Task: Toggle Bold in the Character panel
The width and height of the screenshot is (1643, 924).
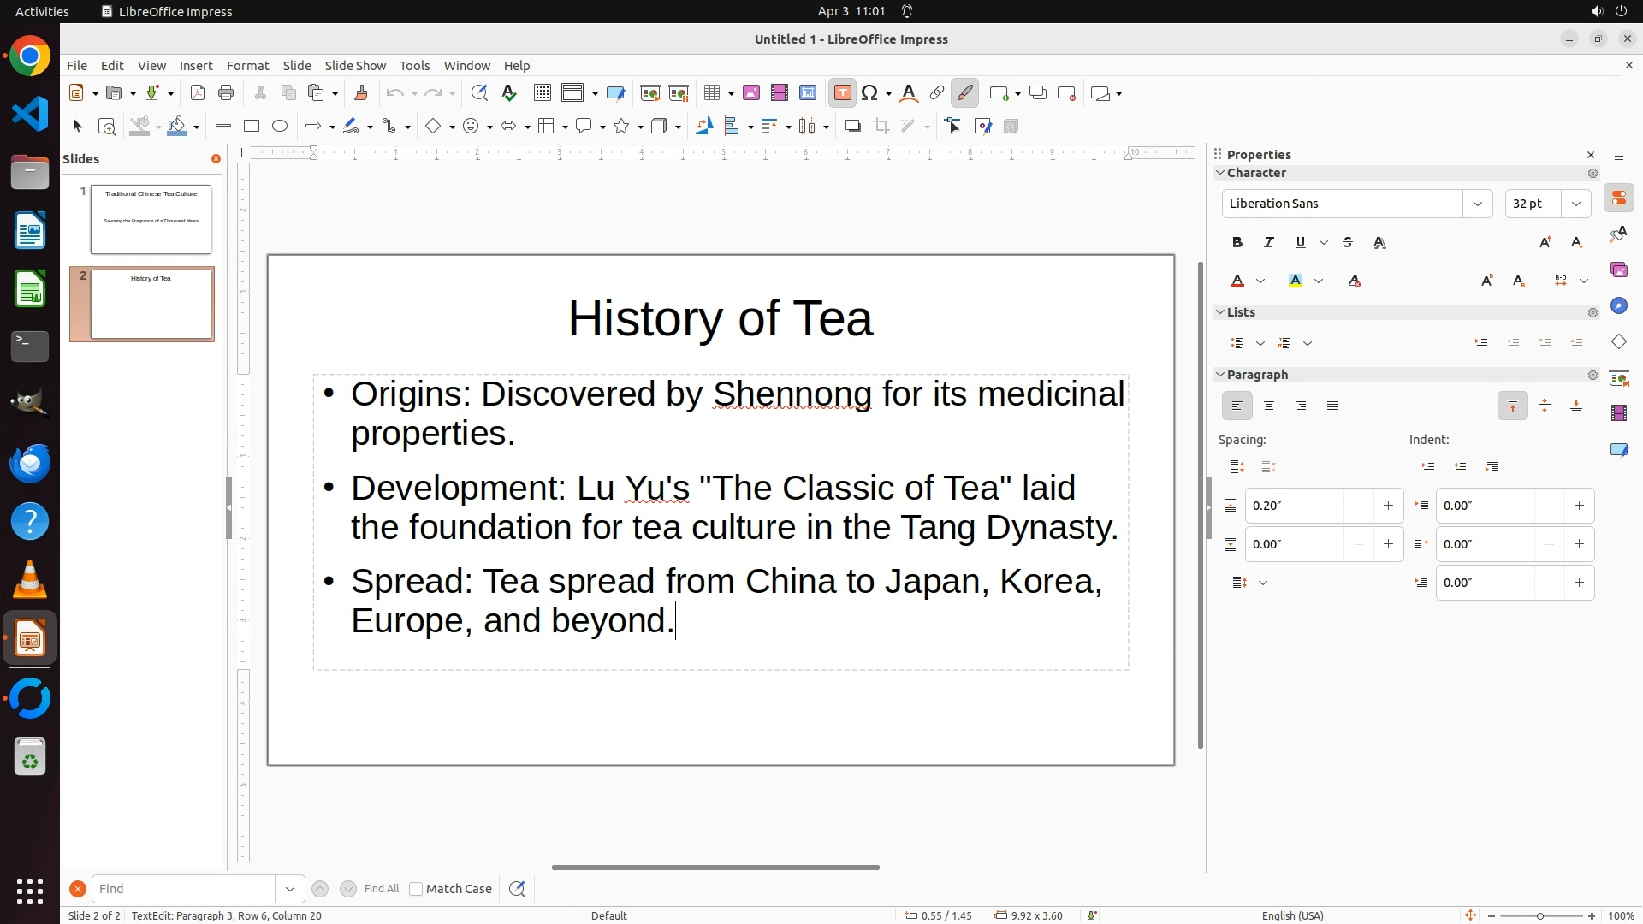Action: click(x=1237, y=243)
